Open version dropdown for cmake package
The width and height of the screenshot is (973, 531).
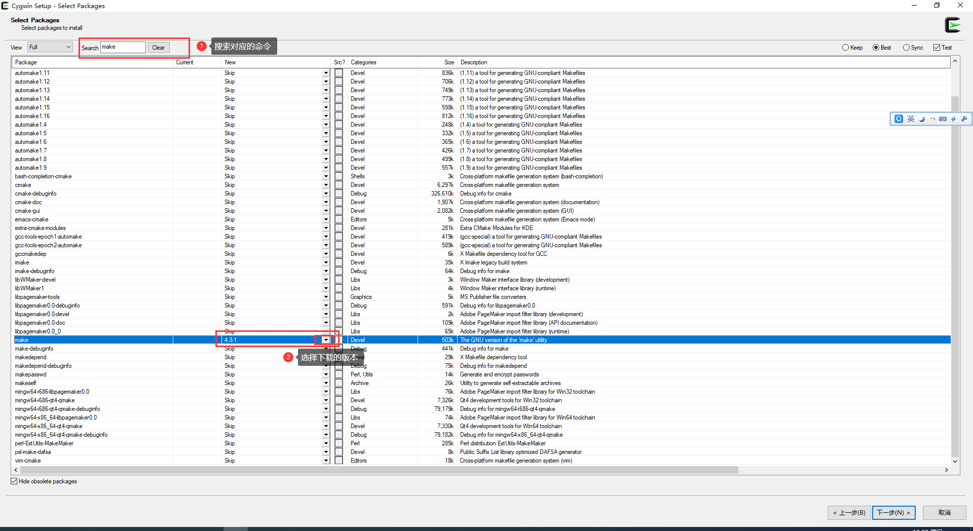326,185
